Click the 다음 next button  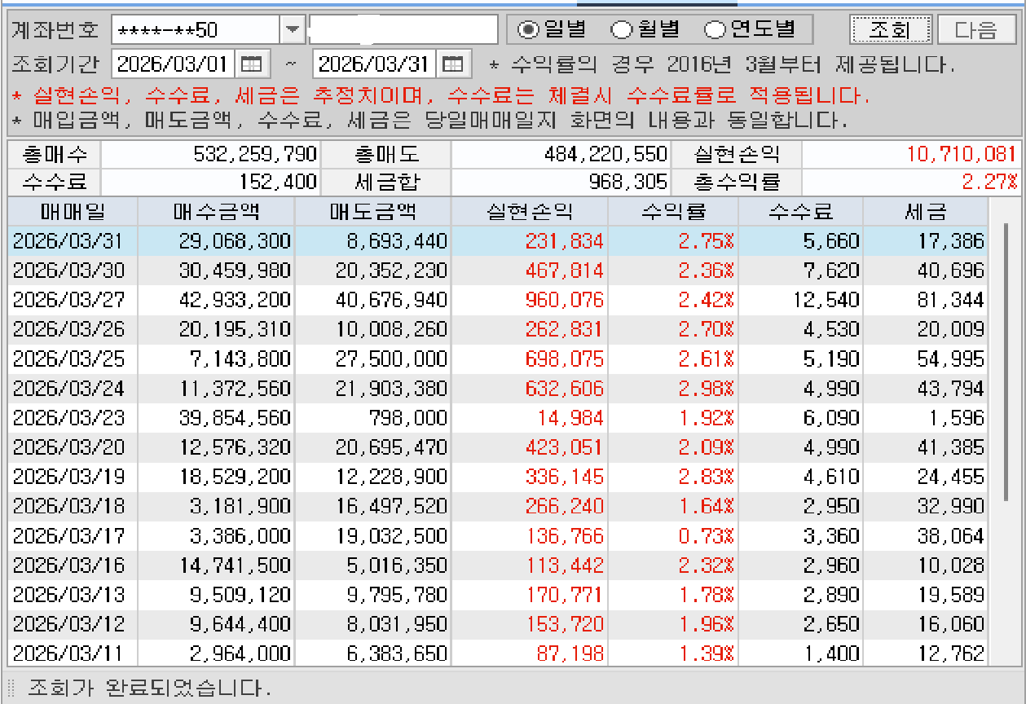pos(975,30)
